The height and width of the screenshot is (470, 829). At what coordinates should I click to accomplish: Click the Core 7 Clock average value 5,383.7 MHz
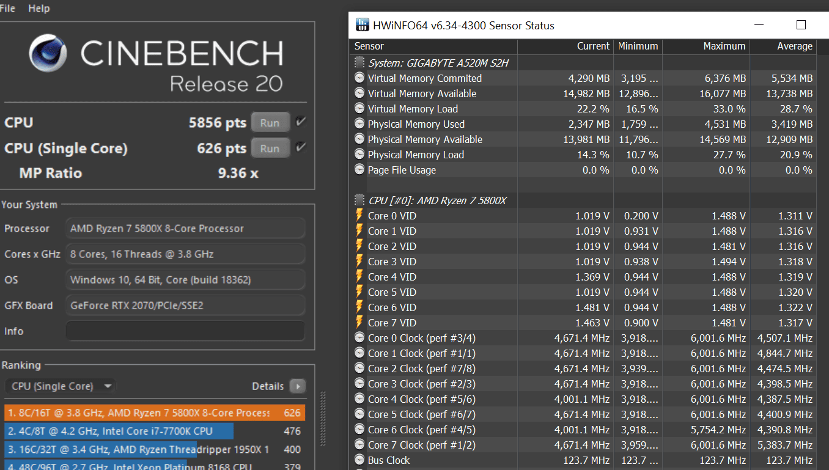point(785,445)
